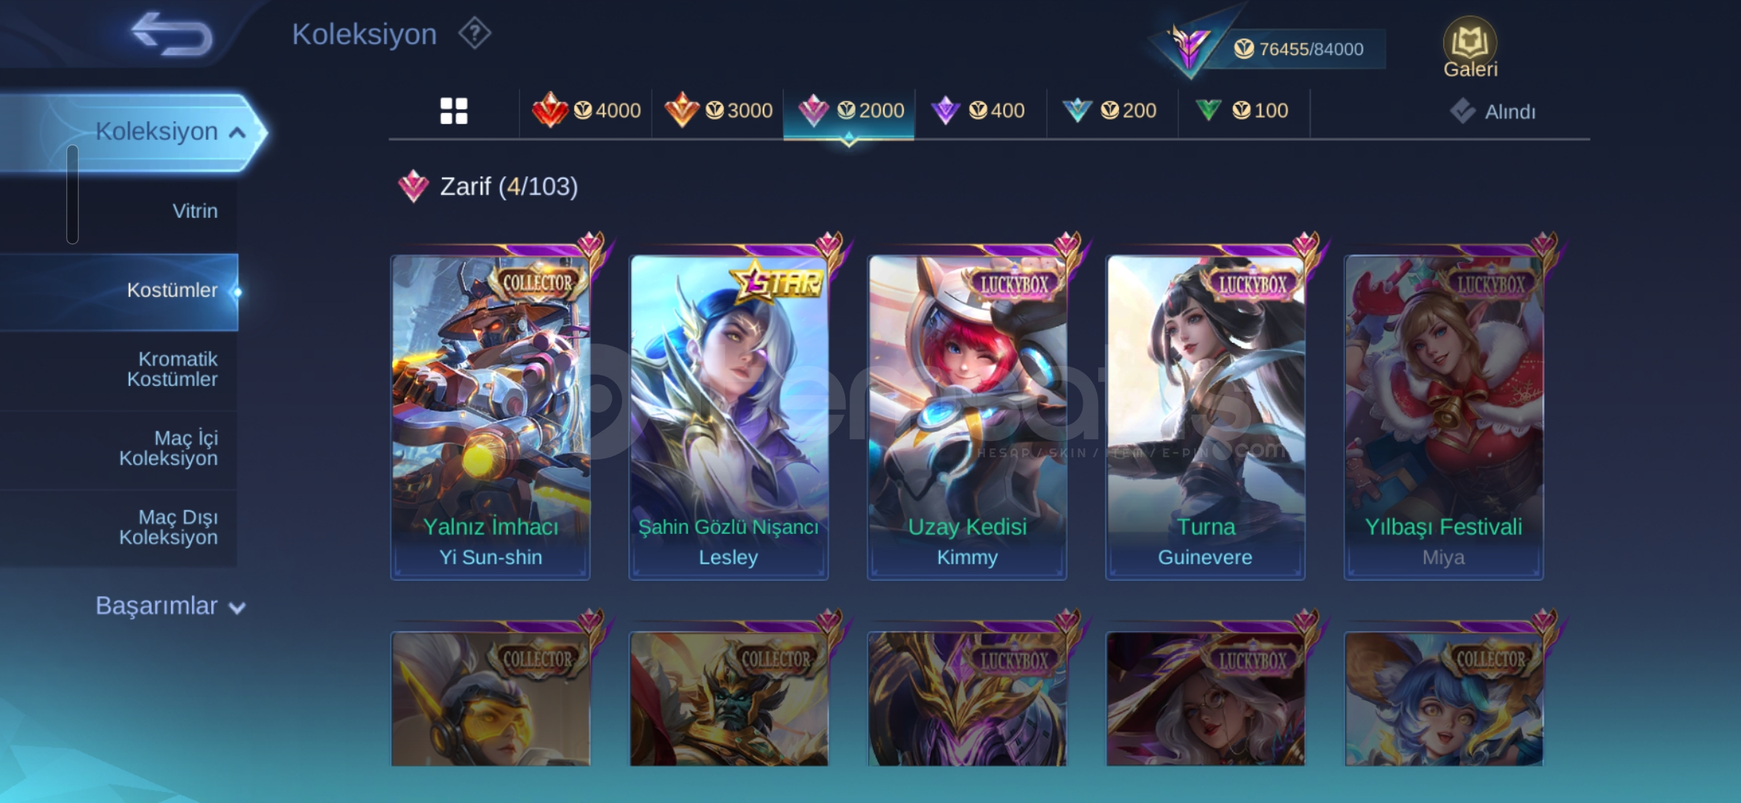Switch to Vitrin in the sidebar

click(195, 211)
